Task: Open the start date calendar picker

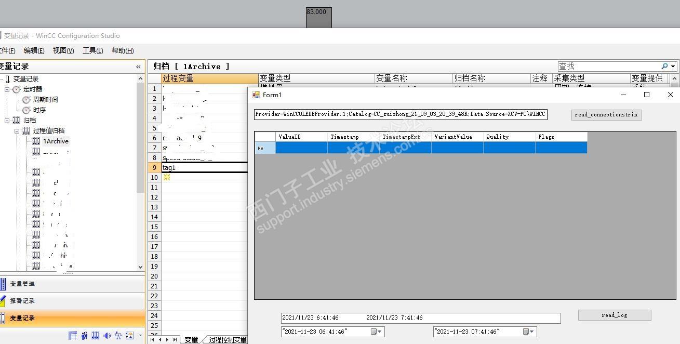Action: click(377, 332)
